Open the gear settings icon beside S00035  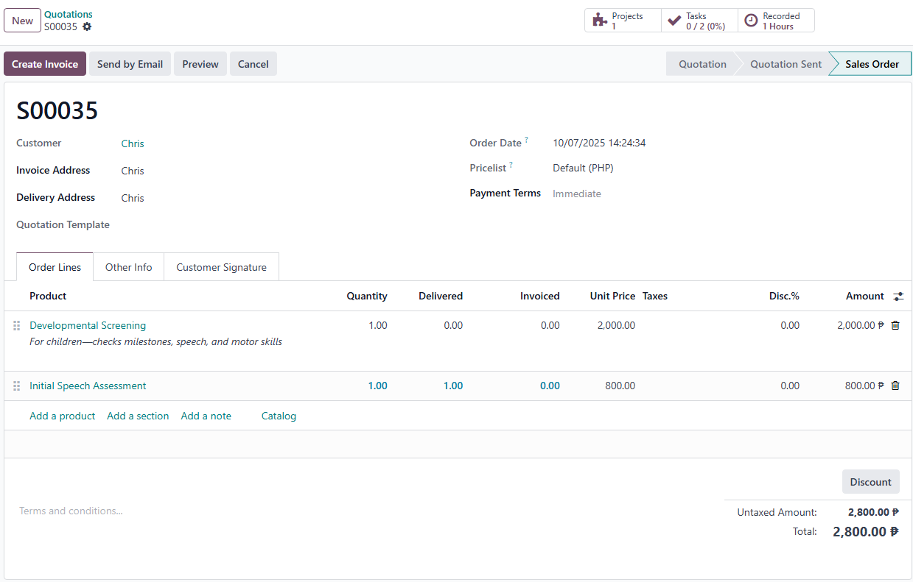click(x=87, y=26)
